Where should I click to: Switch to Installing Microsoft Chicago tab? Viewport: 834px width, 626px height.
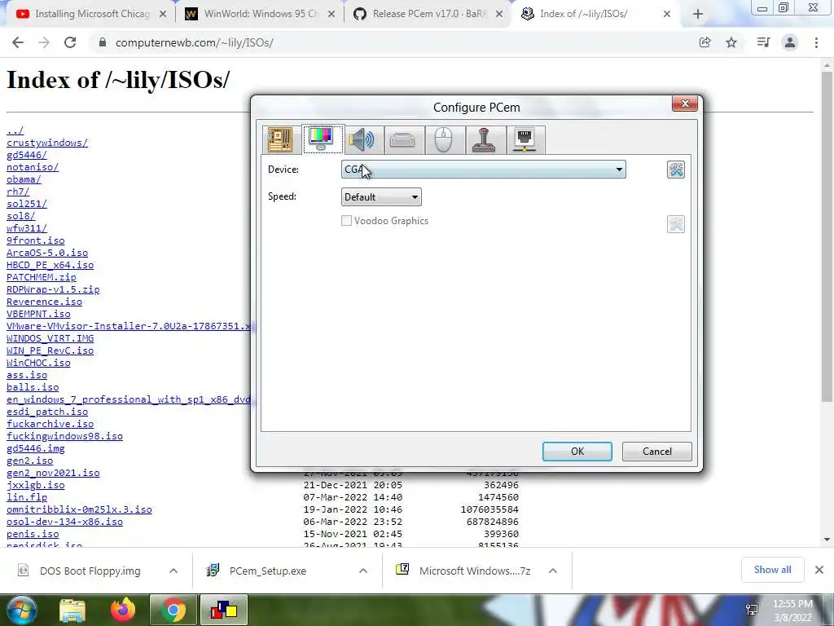(90, 14)
